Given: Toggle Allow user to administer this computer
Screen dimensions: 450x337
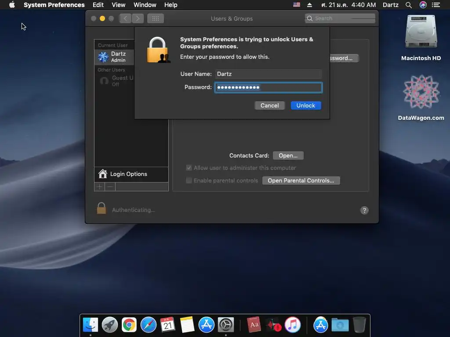Looking at the screenshot, I should tap(189, 168).
